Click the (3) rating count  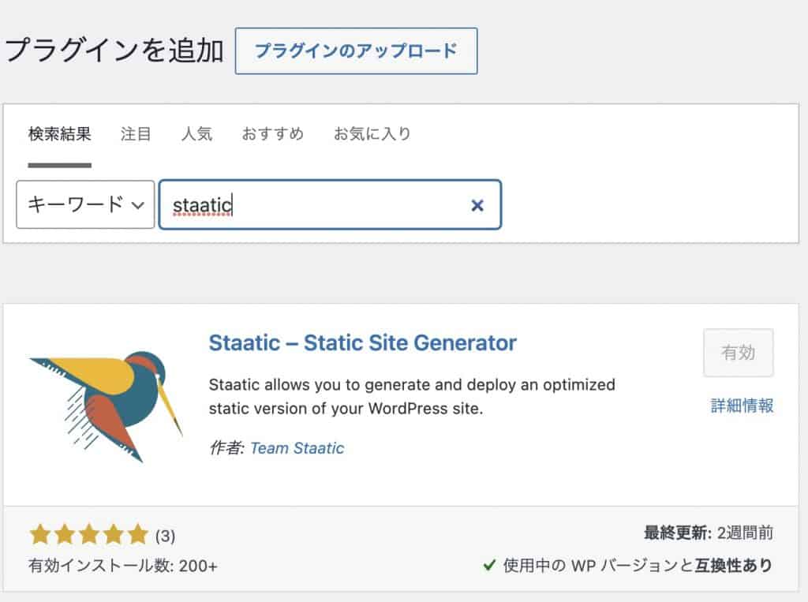click(165, 536)
